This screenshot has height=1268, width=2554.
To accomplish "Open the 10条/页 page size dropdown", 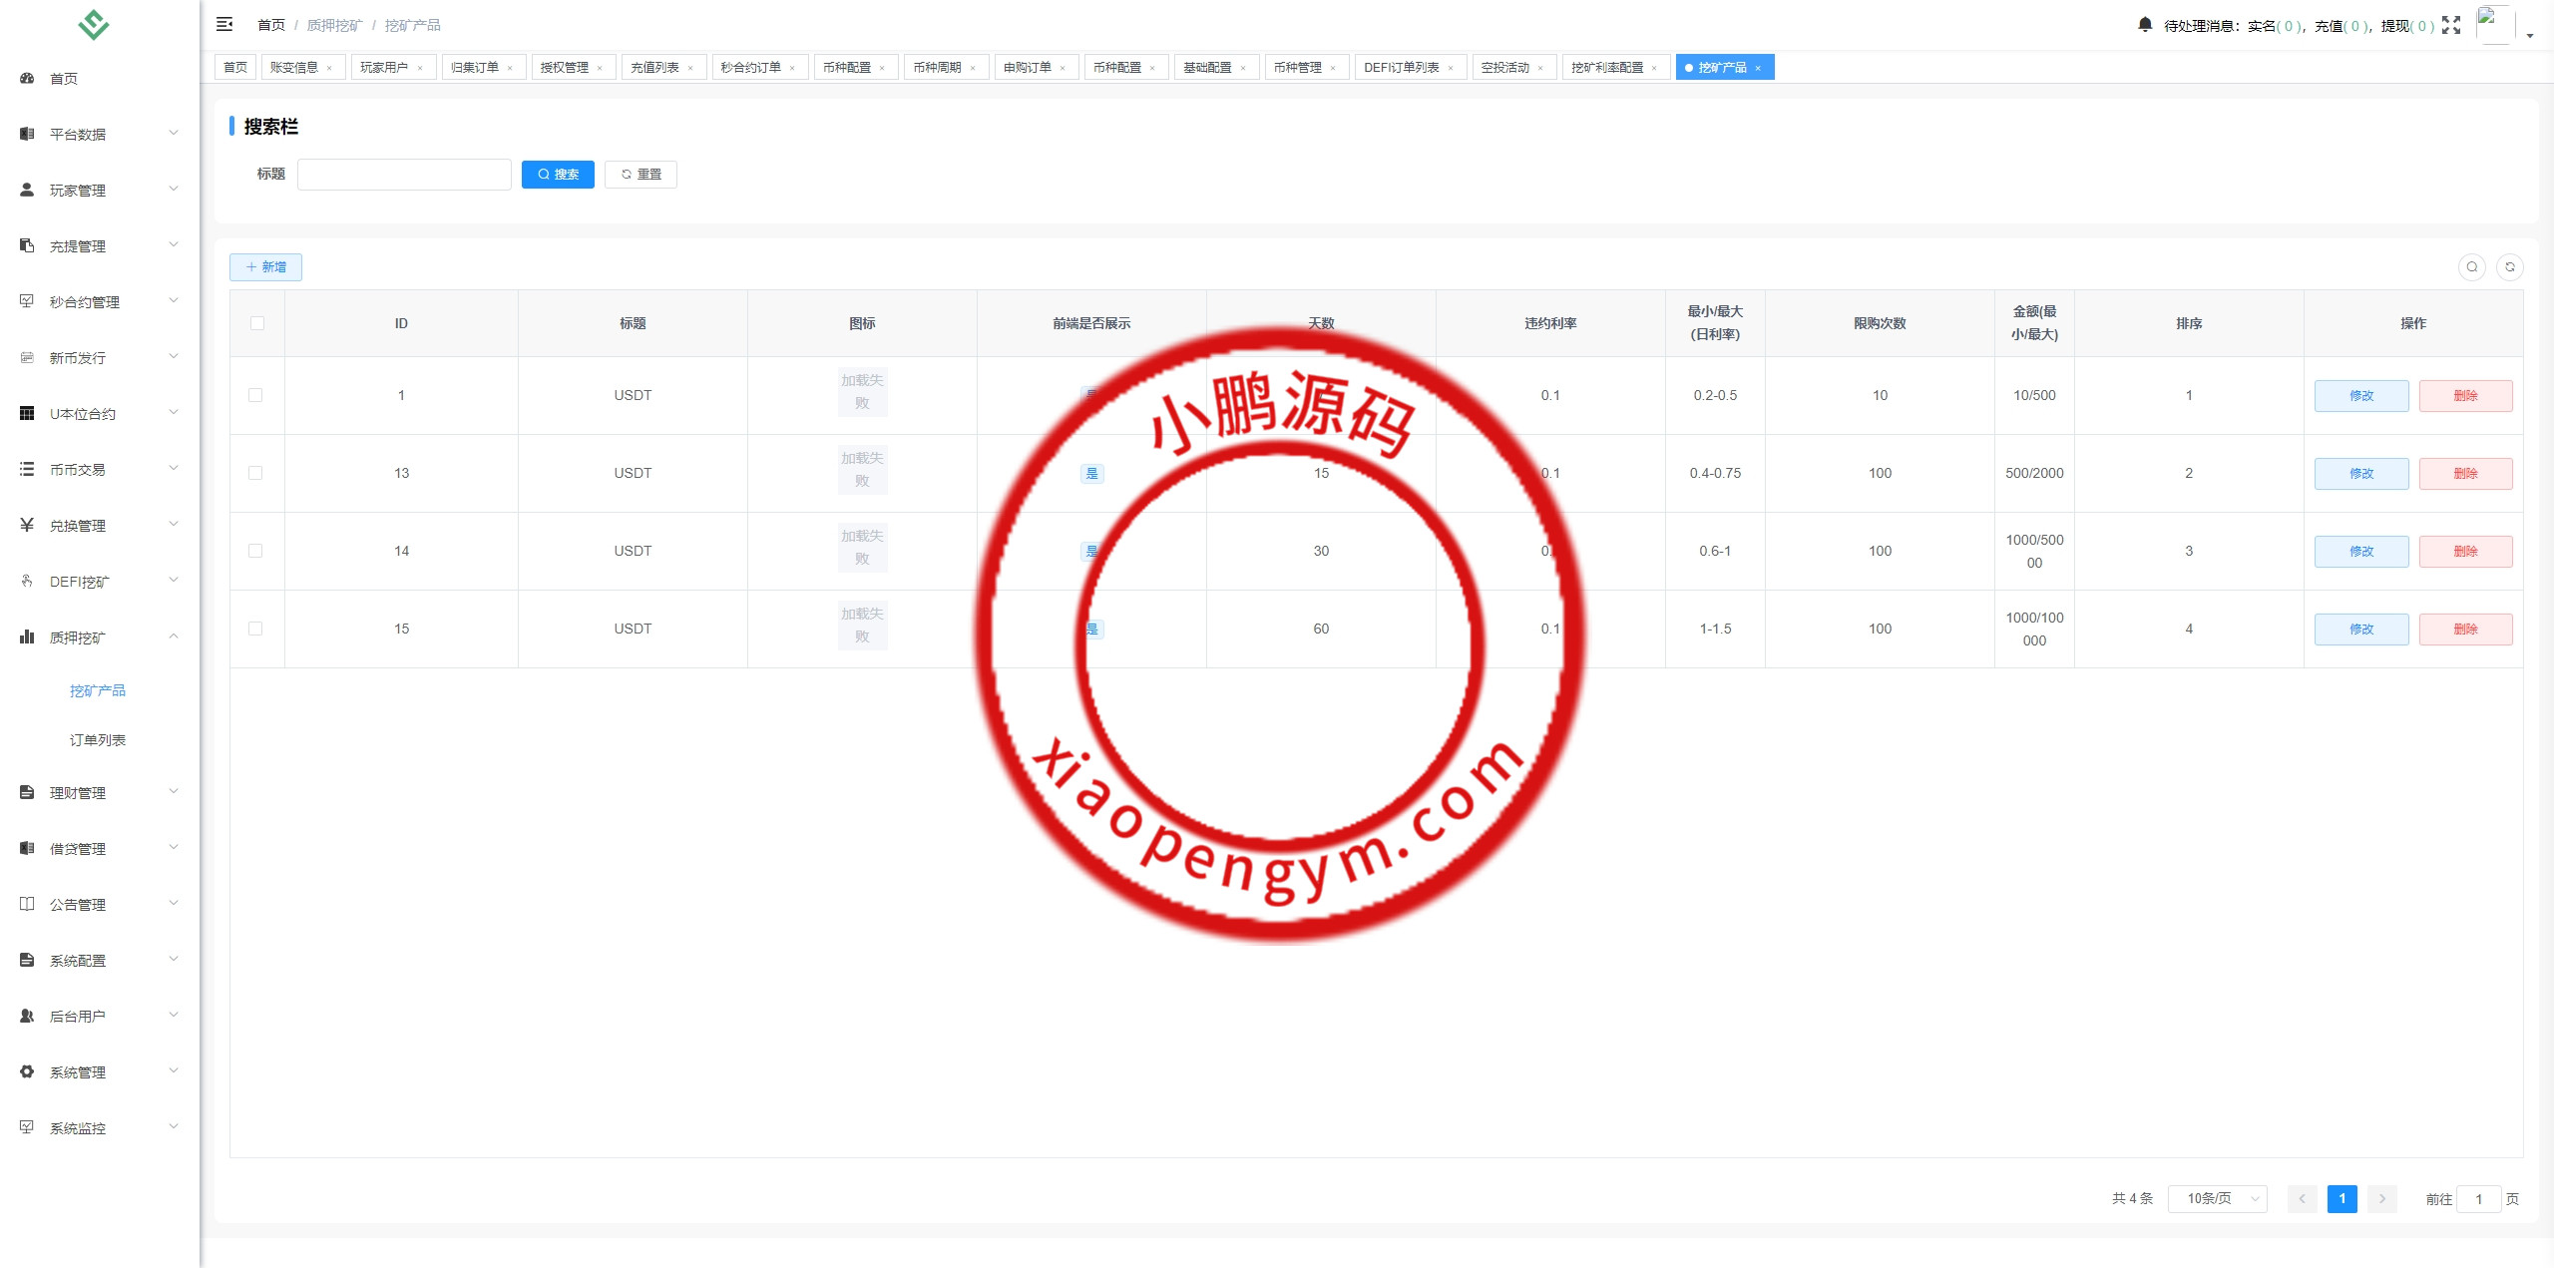I will (2217, 1198).
